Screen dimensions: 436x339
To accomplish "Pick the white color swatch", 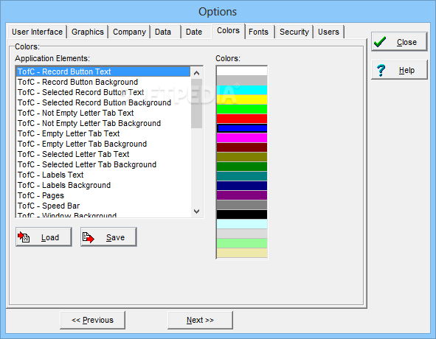I will click(x=242, y=71).
